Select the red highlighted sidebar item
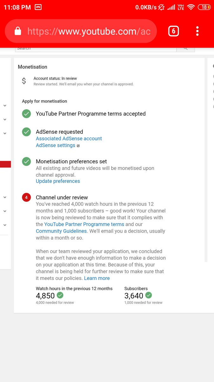The image size is (214, 382). 5,164
